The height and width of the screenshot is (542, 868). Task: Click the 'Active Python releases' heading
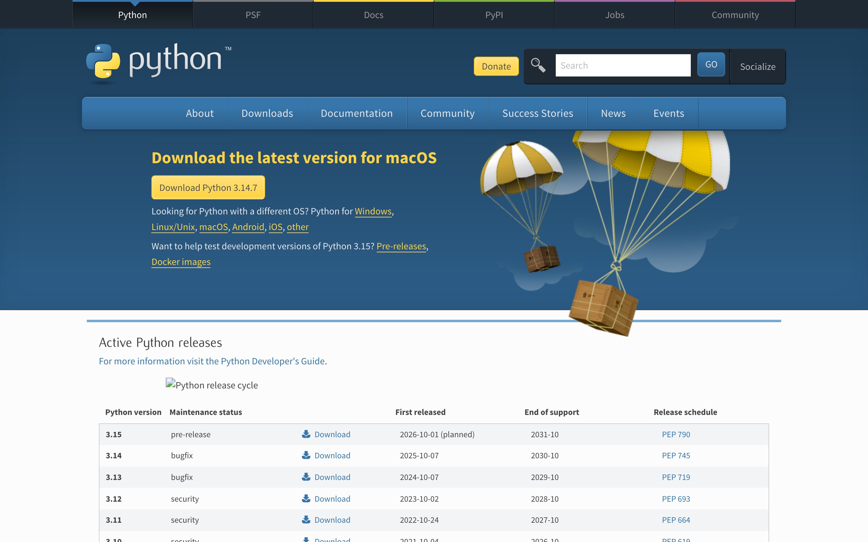[x=160, y=343]
